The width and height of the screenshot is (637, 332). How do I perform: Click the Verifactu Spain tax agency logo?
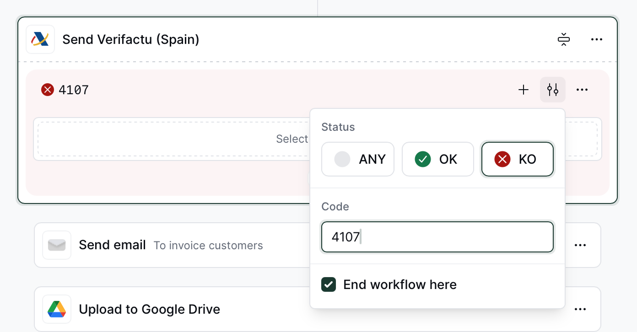coord(40,39)
